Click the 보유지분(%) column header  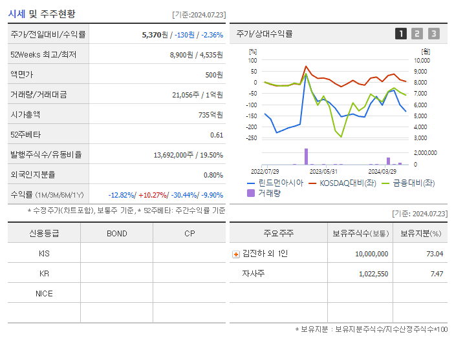pyautogui.click(x=420, y=233)
